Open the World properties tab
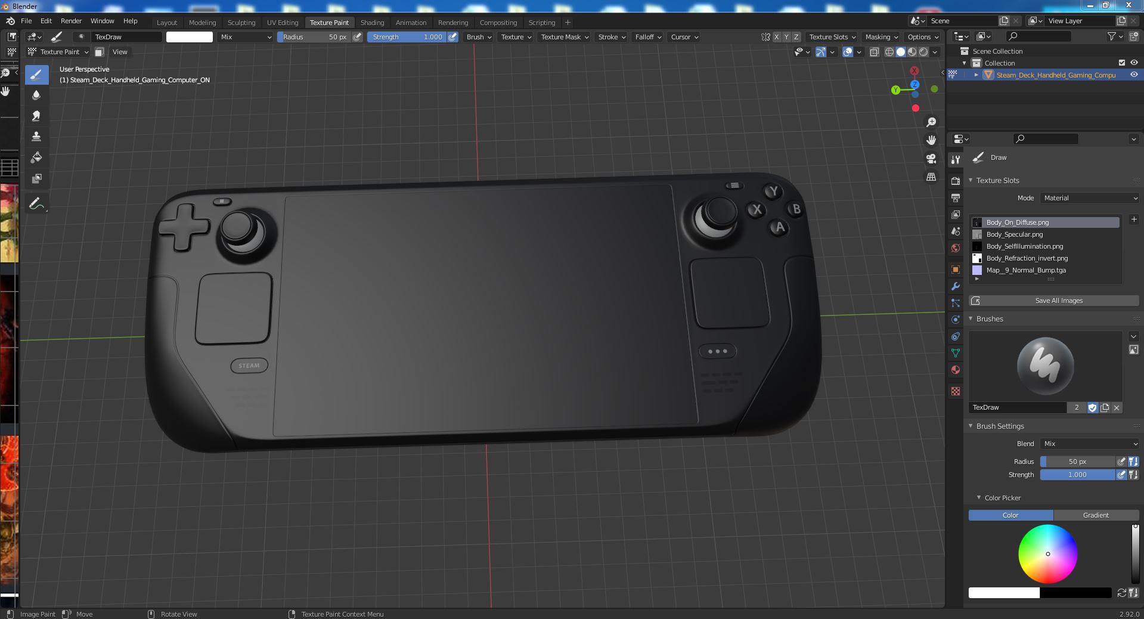 coord(956,248)
